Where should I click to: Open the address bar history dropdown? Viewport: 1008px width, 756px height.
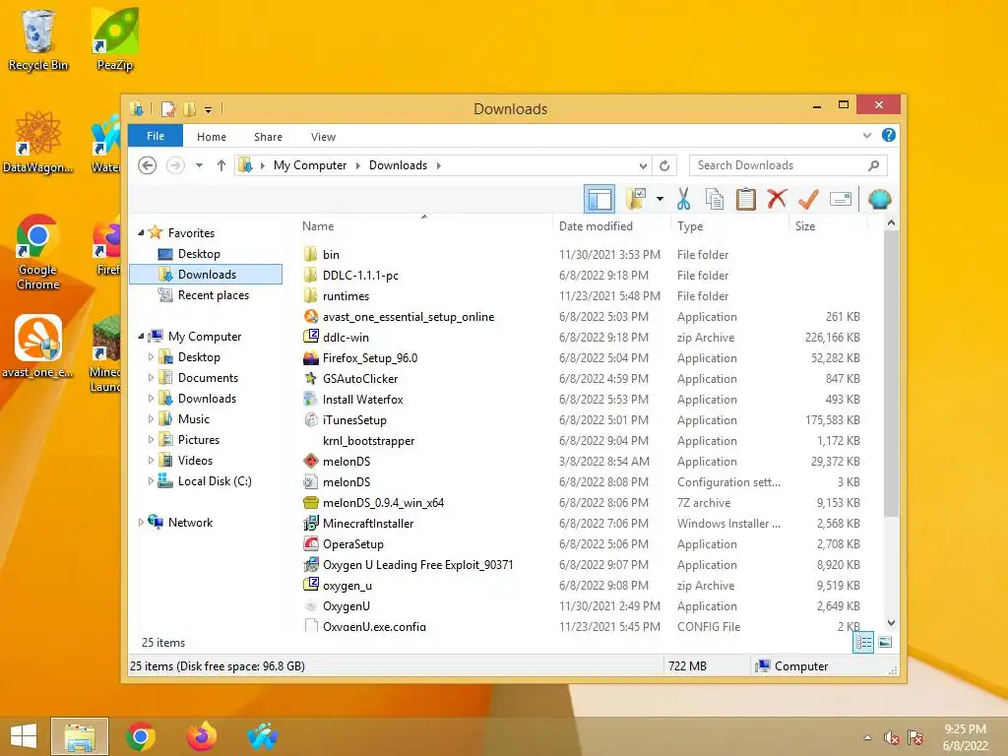click(643, 165)
